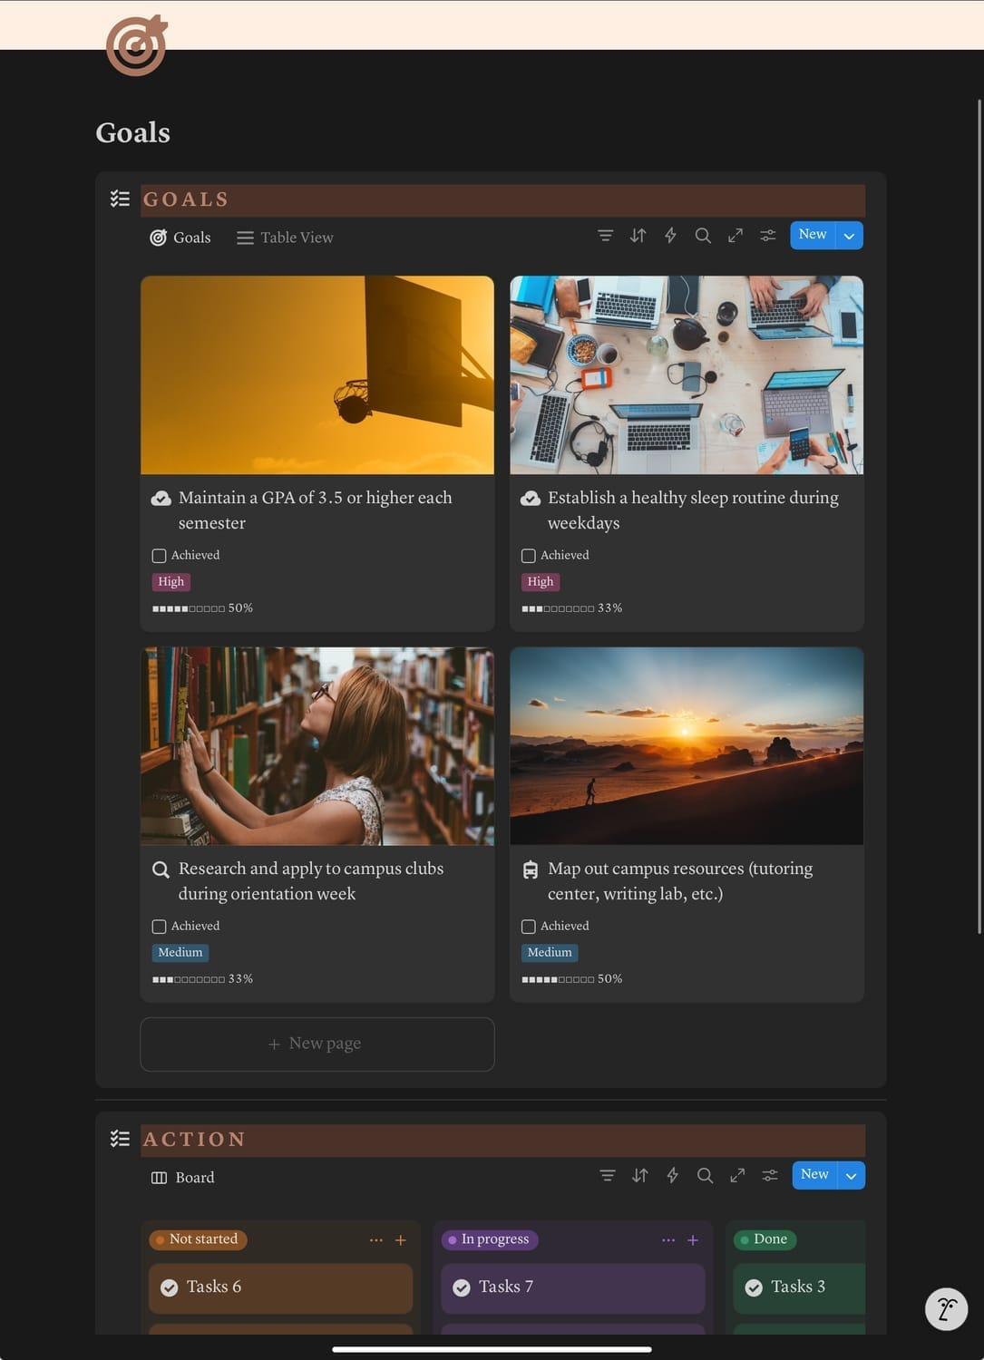
Task: Click the 50% progress bar on GPA goal
Action: point(202,608)
